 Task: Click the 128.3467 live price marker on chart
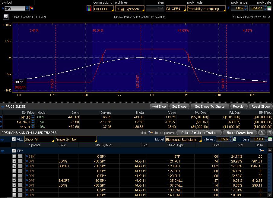(138, 82)
